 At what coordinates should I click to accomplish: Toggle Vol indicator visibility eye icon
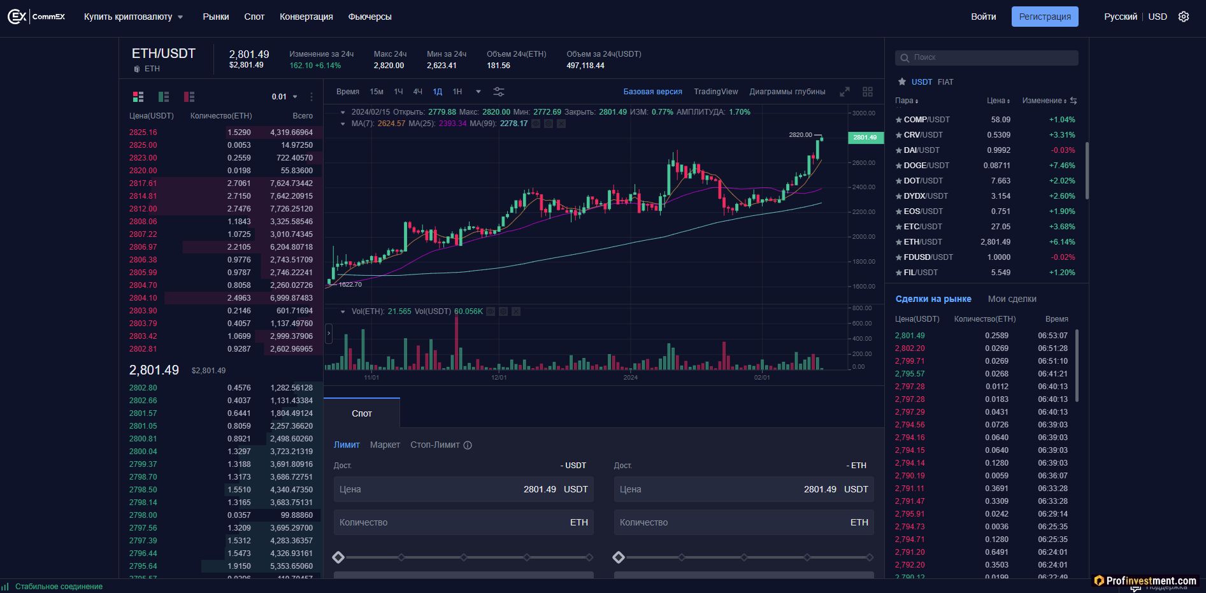point(491,311)
